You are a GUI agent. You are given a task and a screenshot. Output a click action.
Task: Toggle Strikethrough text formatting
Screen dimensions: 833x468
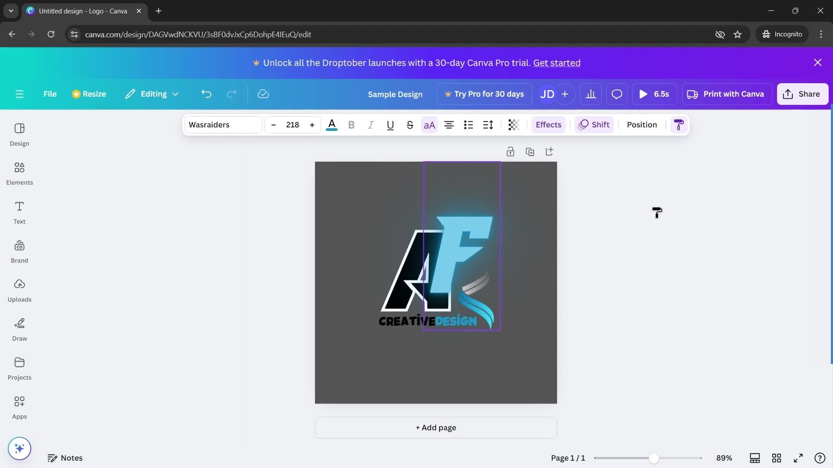(409, 124)
